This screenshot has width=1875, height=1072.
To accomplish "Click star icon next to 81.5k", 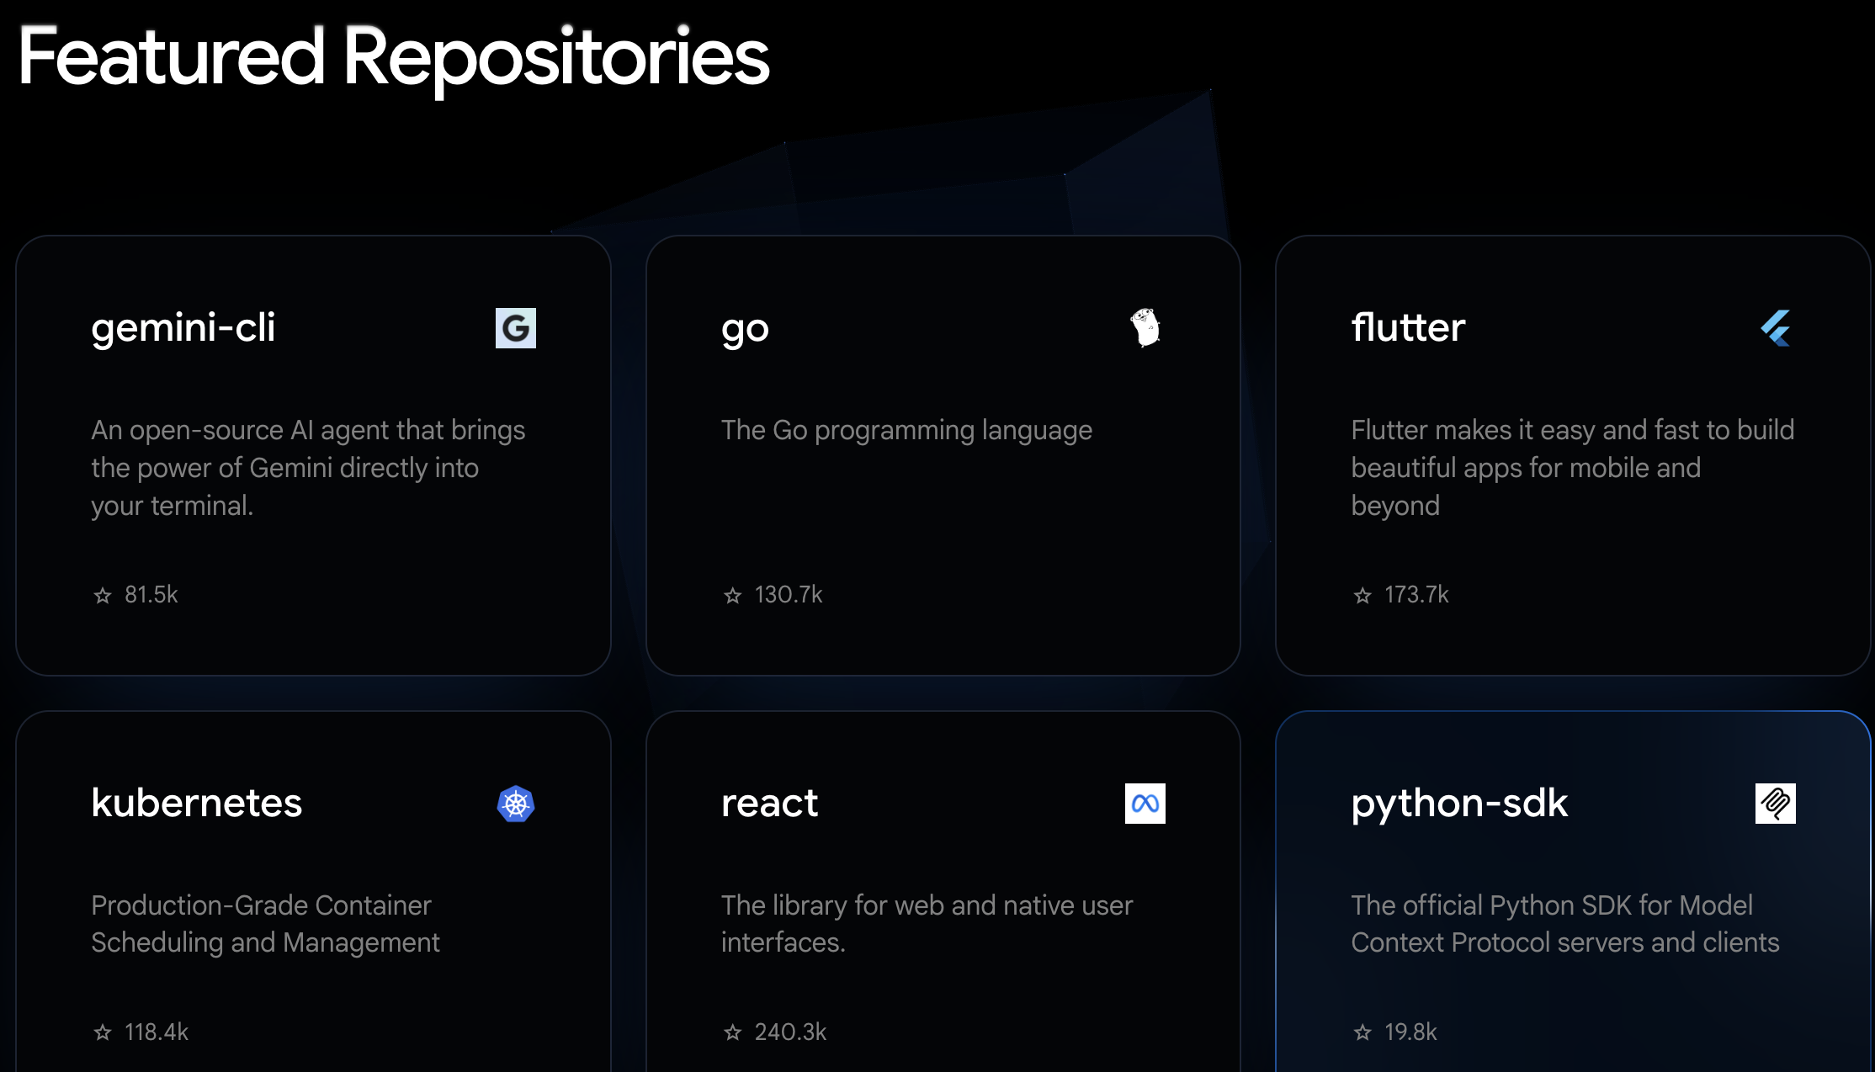I will click(103, 596).
